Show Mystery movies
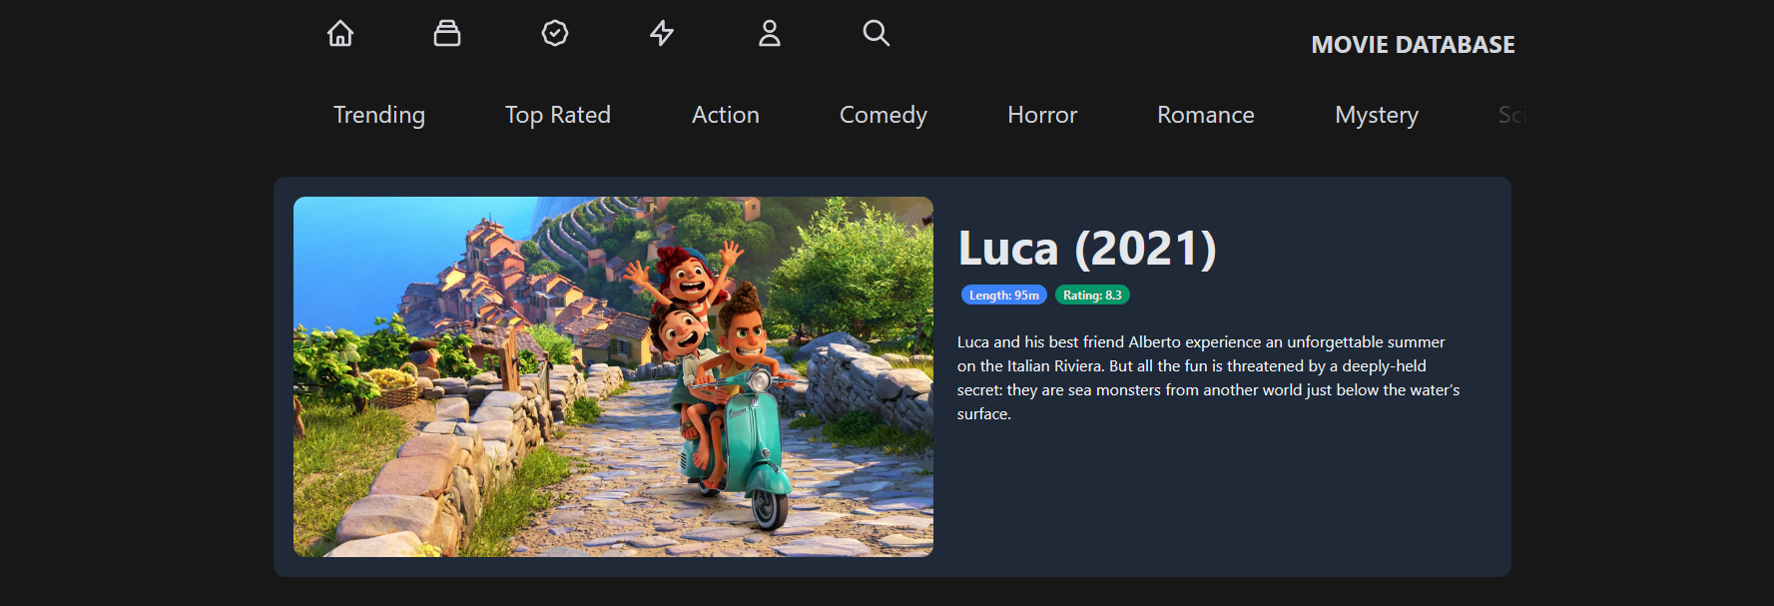 [1377, 116]
